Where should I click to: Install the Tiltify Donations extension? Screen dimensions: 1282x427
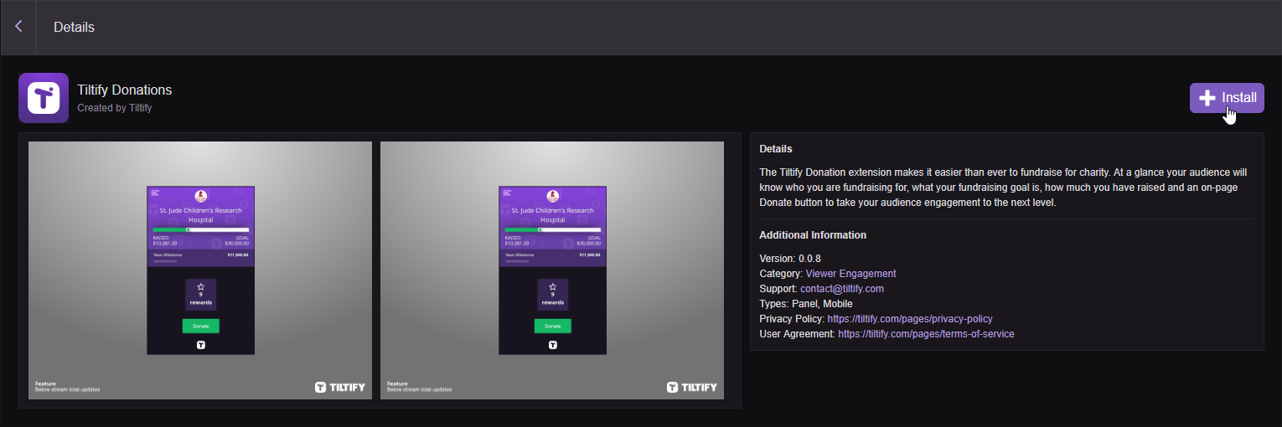coord(1227,98)
